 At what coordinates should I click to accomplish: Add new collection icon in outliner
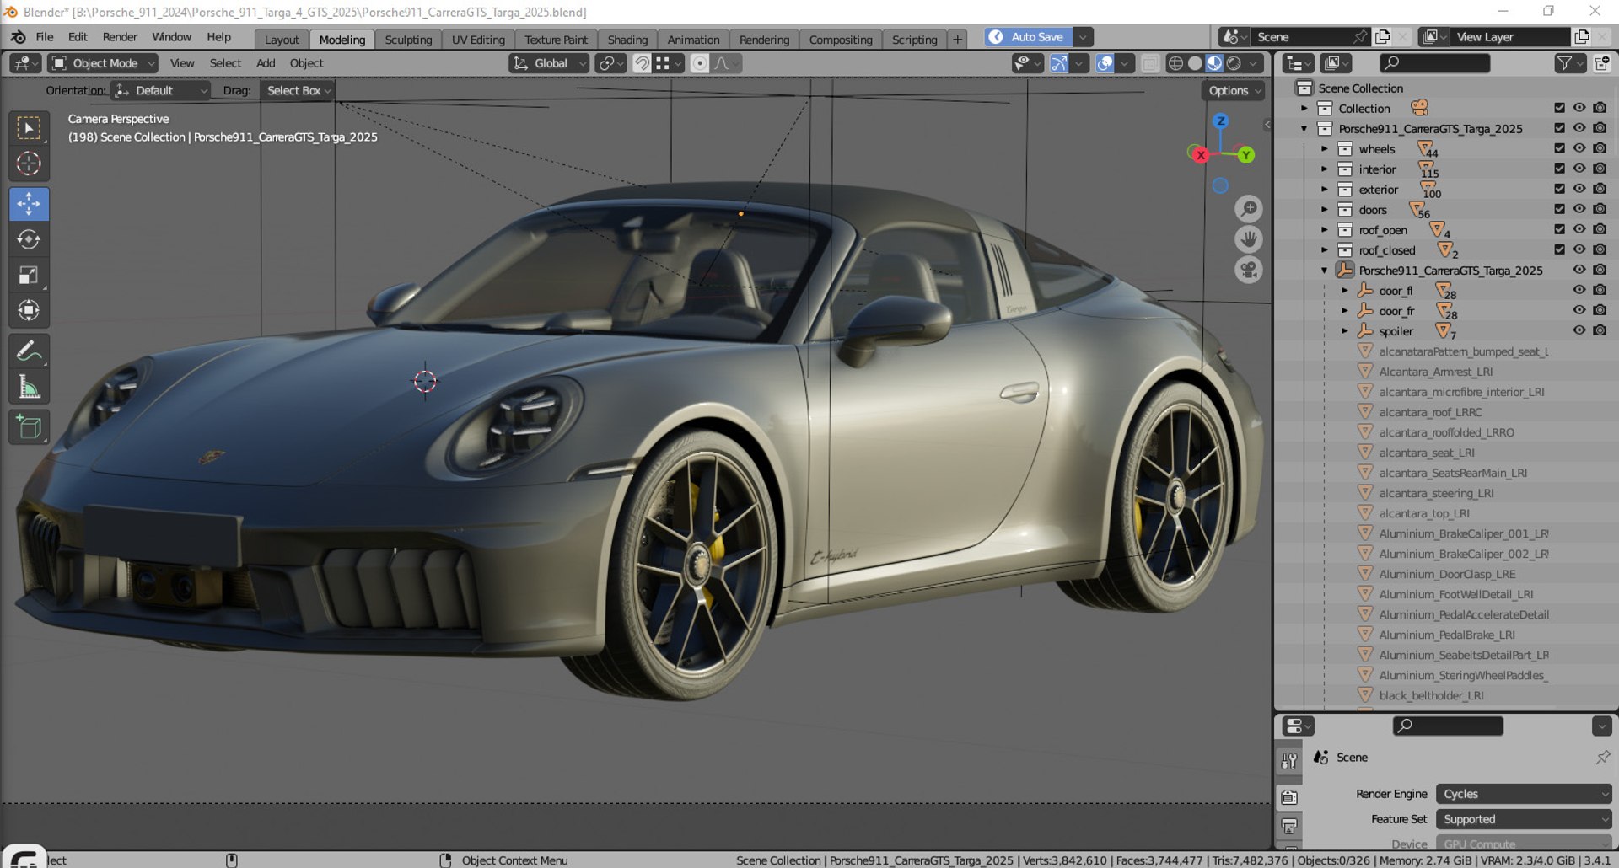pyautogui.click(x=1602, y=63)
